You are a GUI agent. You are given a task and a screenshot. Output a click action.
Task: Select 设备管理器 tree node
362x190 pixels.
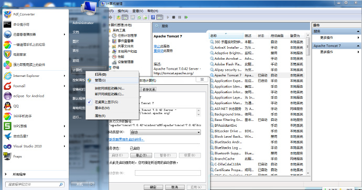(x=125, y=62)
